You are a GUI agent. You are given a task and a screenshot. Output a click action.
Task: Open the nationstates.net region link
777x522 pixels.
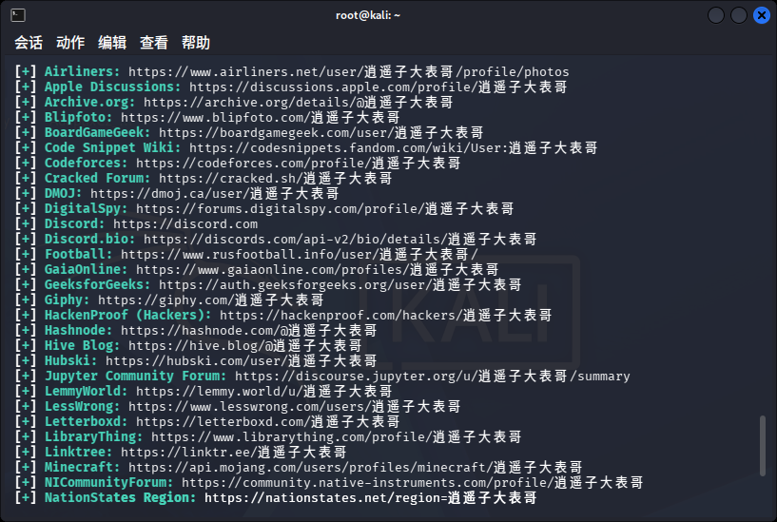[x=371, y=497]
